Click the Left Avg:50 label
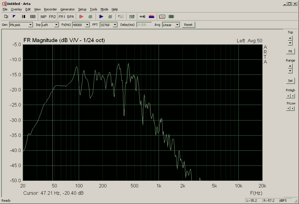The image size is (299, 204). 249,41
